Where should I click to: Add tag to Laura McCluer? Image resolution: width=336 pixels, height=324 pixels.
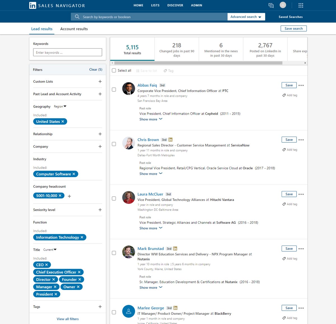coord(290,204)
